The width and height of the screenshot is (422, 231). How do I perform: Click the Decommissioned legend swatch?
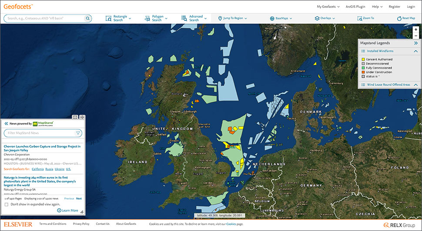(x=363, y=64)
